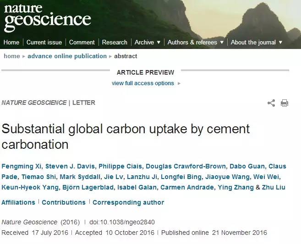Click the Nature Geoscience logo
The image size is (301, 244).
point(47,17)
